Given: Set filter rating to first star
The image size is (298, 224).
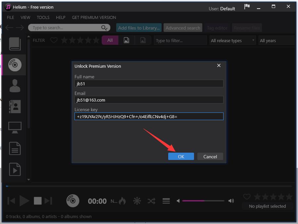Looking at the screenshot, I should tap(65, 40).
